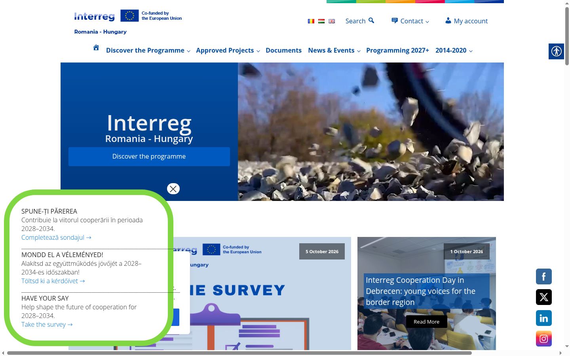Image resolution: width=570 pixels, height=356 pixels.
Task: Click the hero gravel video image
Action: tap(371, 132)
